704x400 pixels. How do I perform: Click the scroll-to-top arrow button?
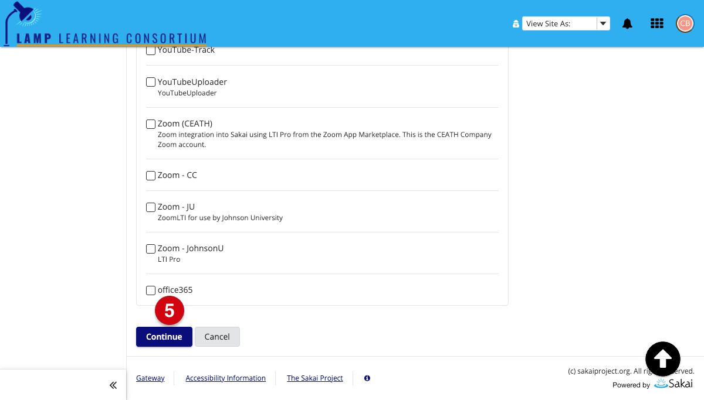coord(663,358)
